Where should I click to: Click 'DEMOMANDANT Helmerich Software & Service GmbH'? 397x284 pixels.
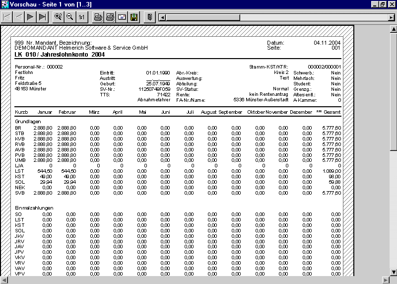81,48
